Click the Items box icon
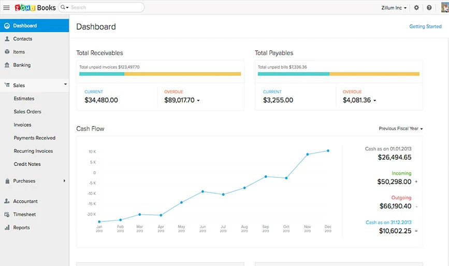 7,52
